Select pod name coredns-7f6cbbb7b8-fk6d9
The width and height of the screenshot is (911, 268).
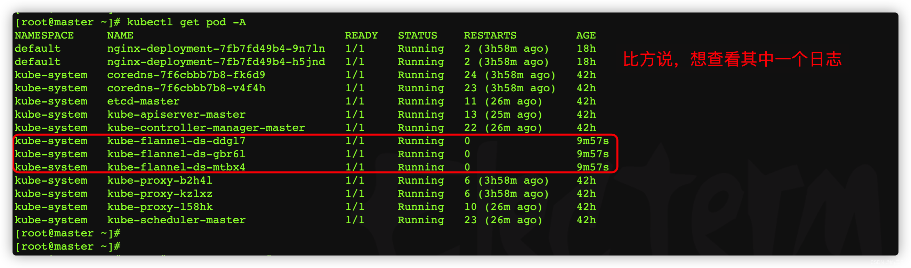186,75
